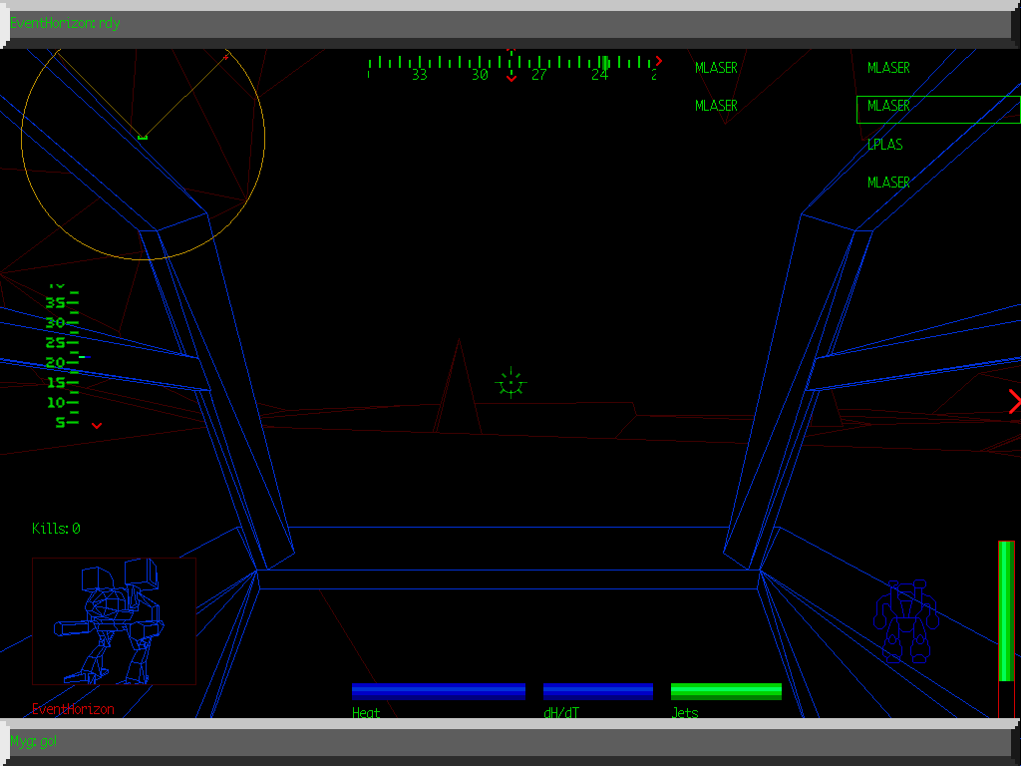Click the green targeting crosshair reticle
The height and width of the screenshot is (766, 1021).
click(x=510, y=383)
